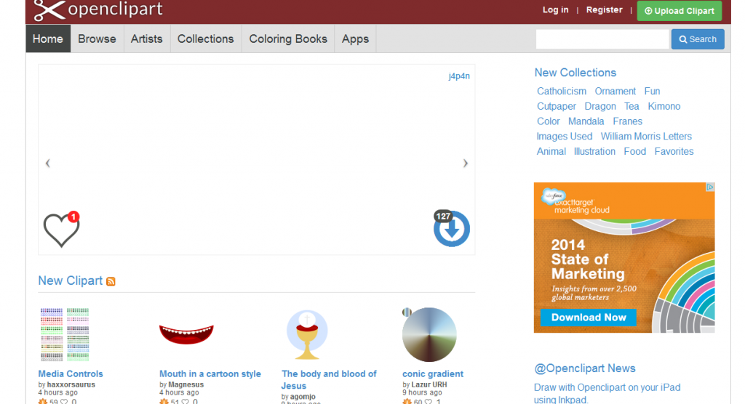Open the Cutpaper collection
745x404 pixels.
tap(557, 106)
